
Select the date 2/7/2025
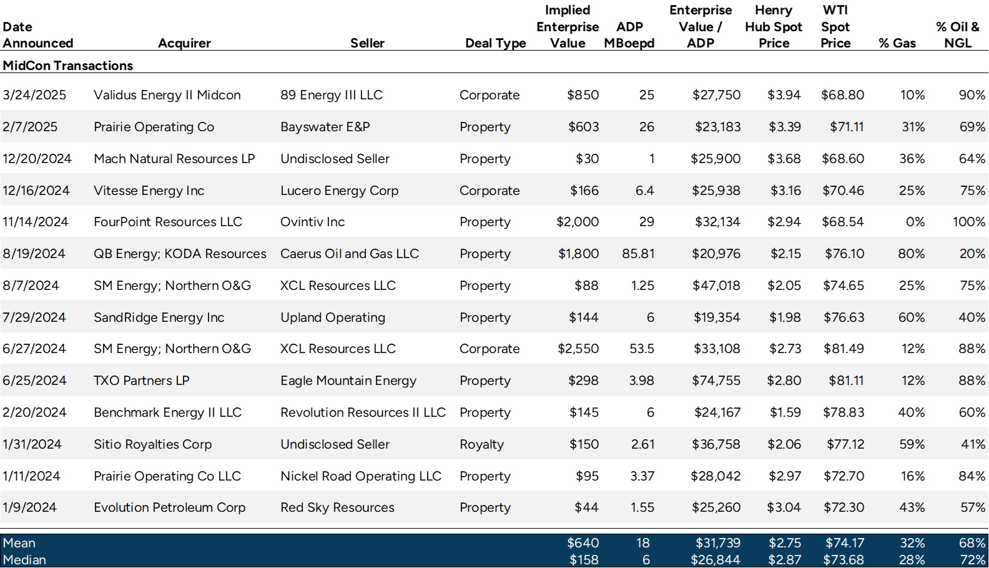[x=30, y=127]
